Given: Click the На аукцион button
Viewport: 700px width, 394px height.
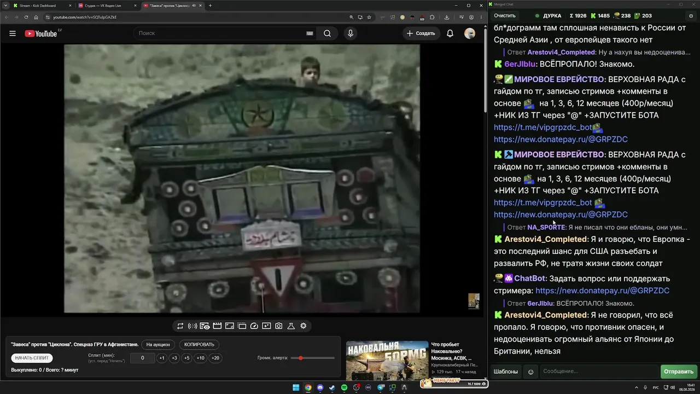Looking at the screenshot, I should (159, 345).
